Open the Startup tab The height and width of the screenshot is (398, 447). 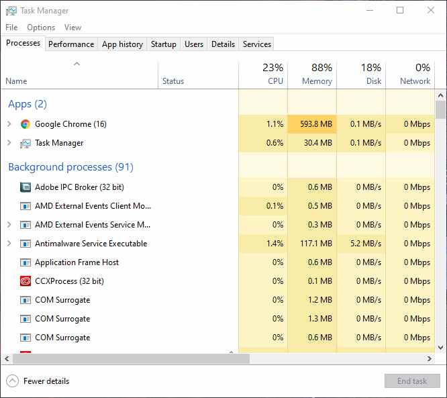(163, 44)
